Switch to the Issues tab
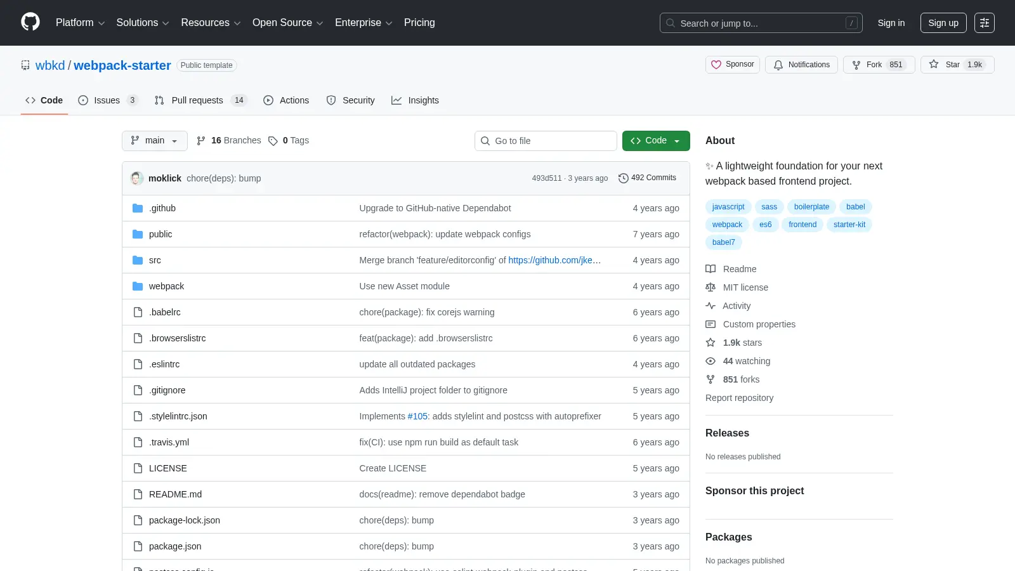Screen dimensions: 1015x571 point(107,100)
